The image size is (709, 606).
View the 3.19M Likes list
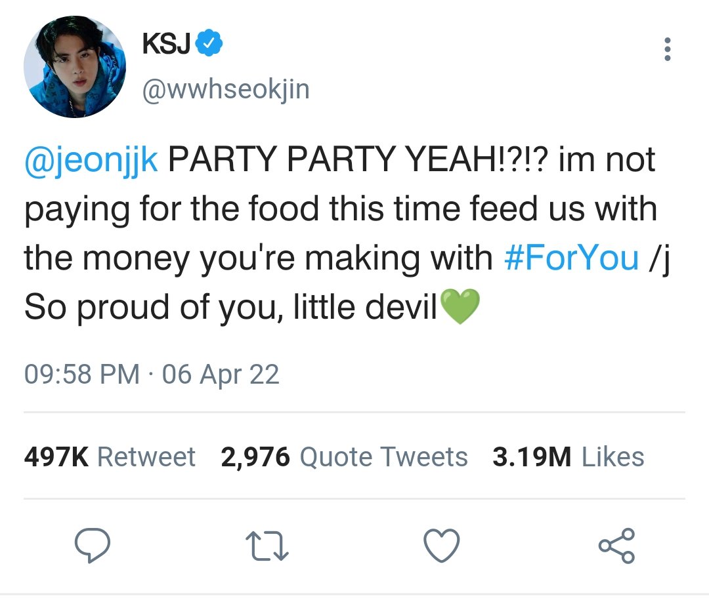pyautogui.click(x=569, y=456)
